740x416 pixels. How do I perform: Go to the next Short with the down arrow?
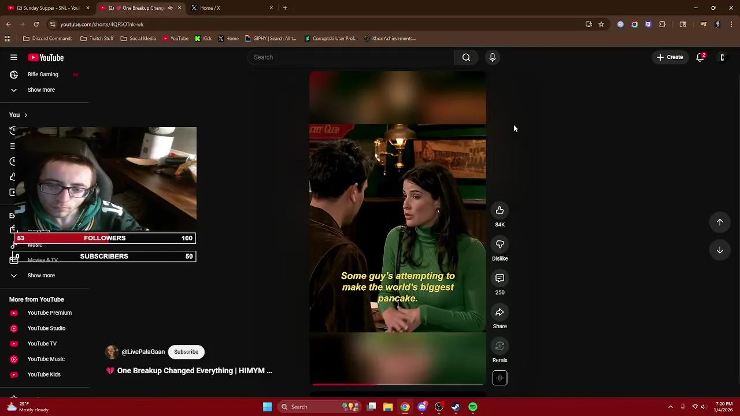(720, 250)
